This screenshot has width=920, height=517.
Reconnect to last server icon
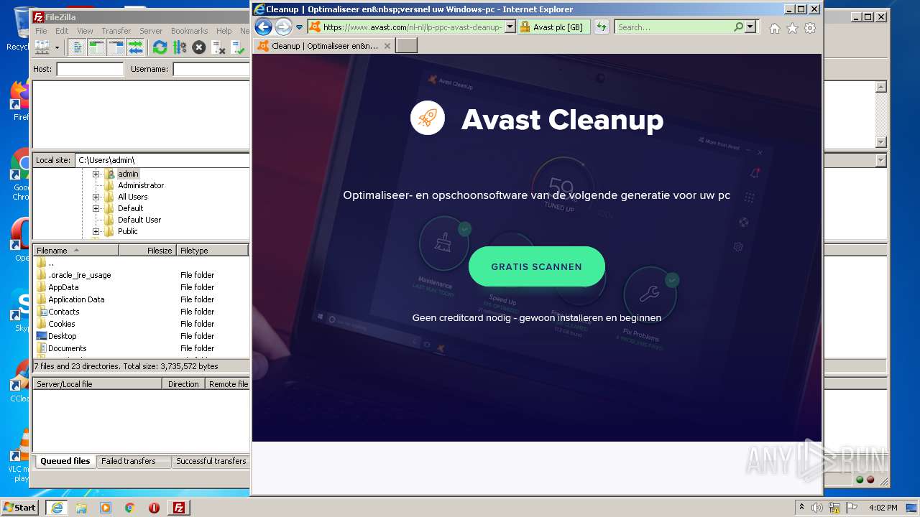tap(238, 47)
